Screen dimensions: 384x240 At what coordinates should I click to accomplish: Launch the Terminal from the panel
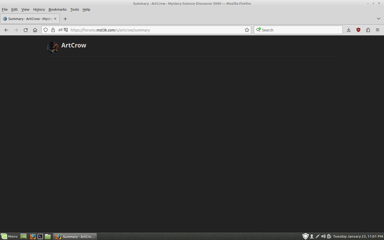tap(40, 236)
